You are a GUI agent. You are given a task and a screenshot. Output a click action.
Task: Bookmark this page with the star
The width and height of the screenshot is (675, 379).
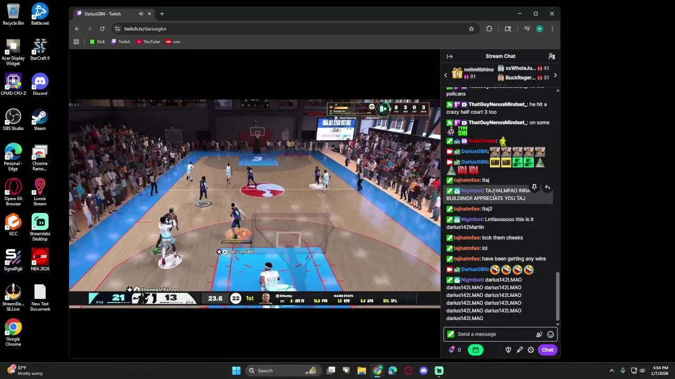tap(471, 29)
